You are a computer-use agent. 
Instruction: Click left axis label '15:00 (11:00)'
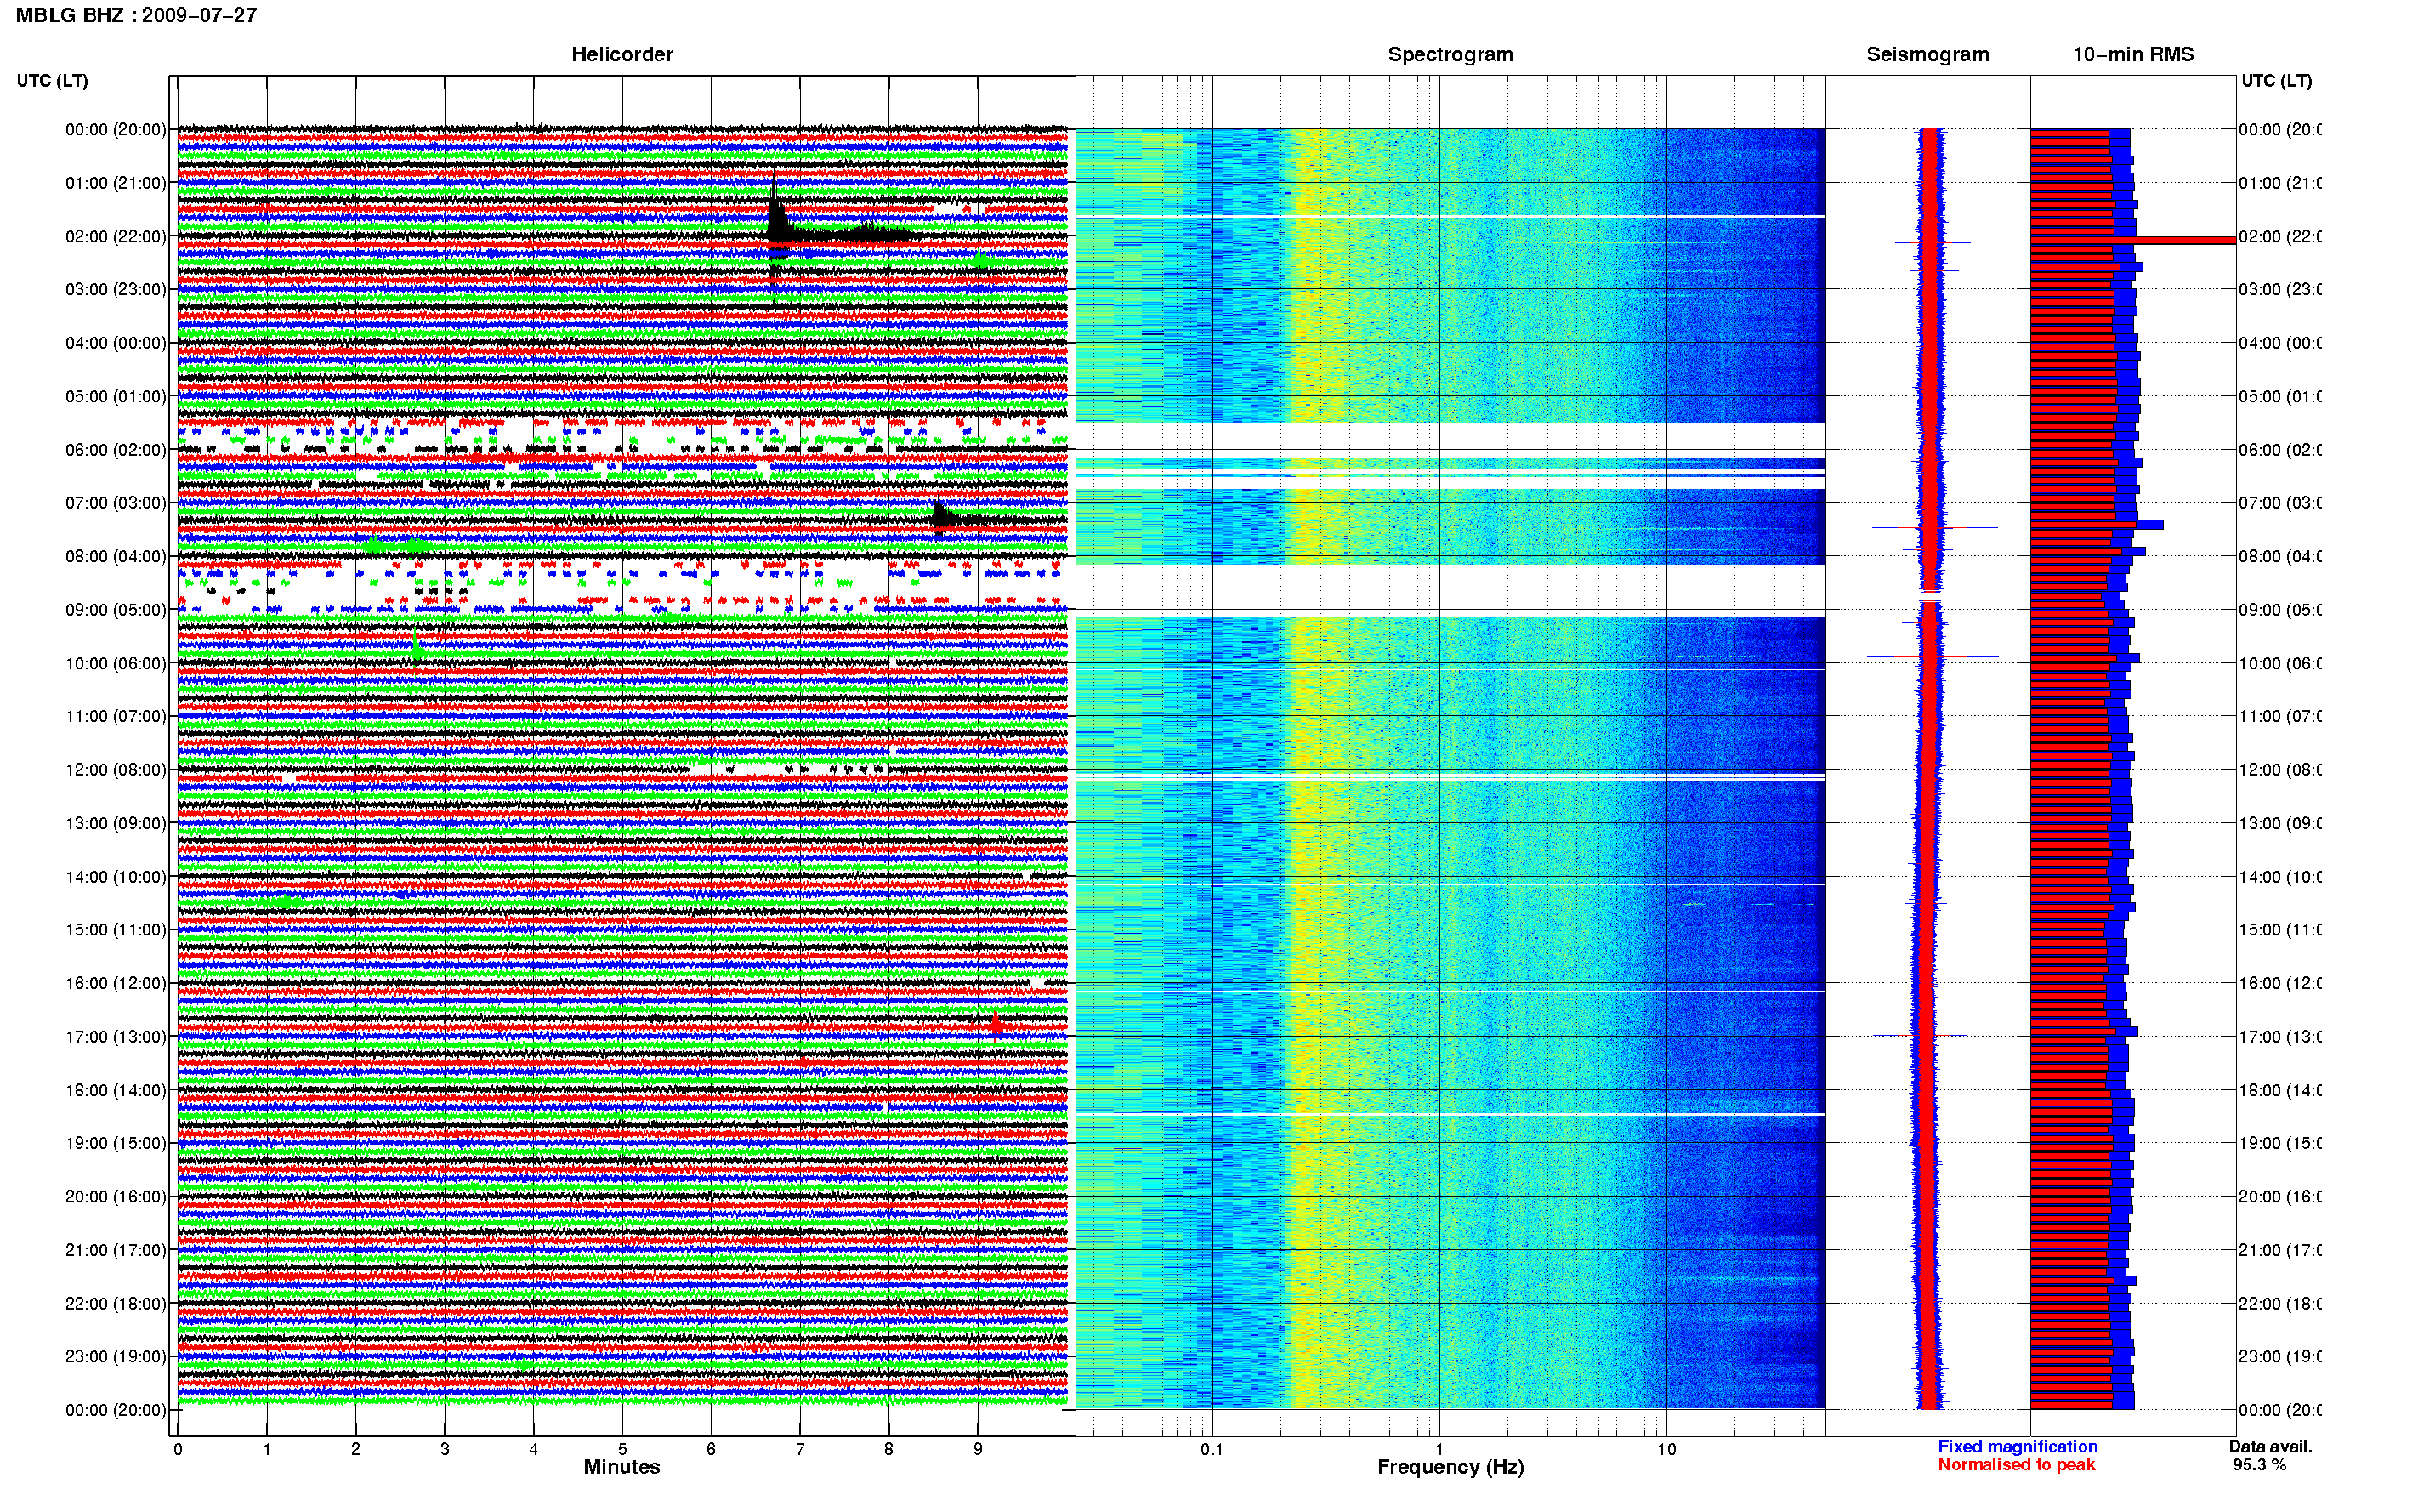coord(116,930)
